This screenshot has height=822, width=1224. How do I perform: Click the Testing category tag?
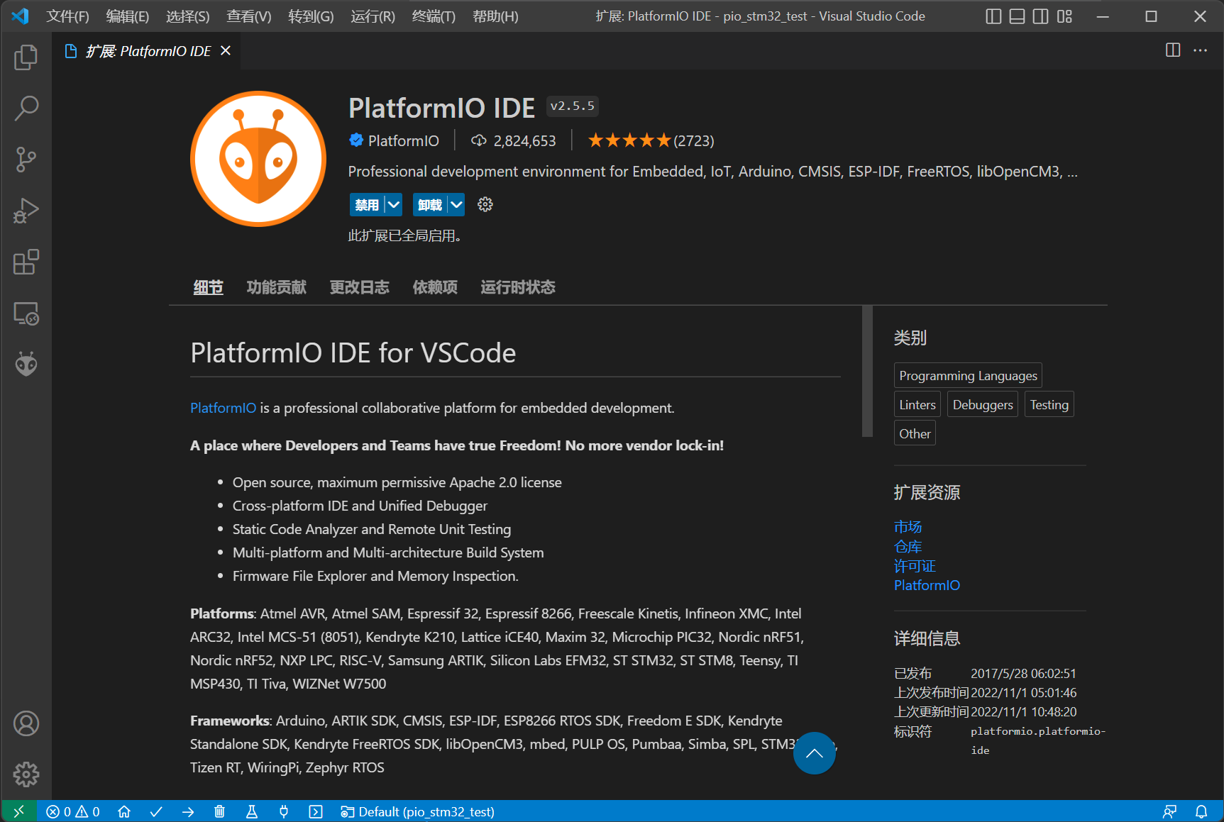(x=1049, y=404)
